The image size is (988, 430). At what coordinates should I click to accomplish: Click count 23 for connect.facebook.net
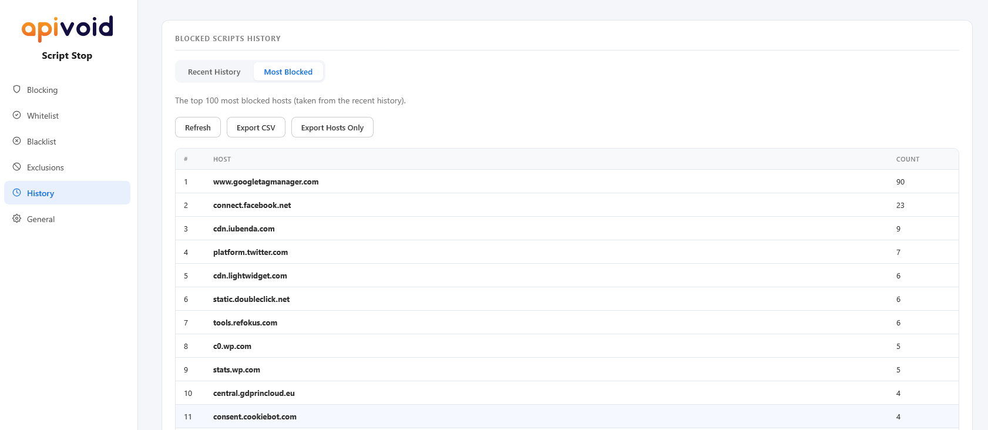coord(900,205)
